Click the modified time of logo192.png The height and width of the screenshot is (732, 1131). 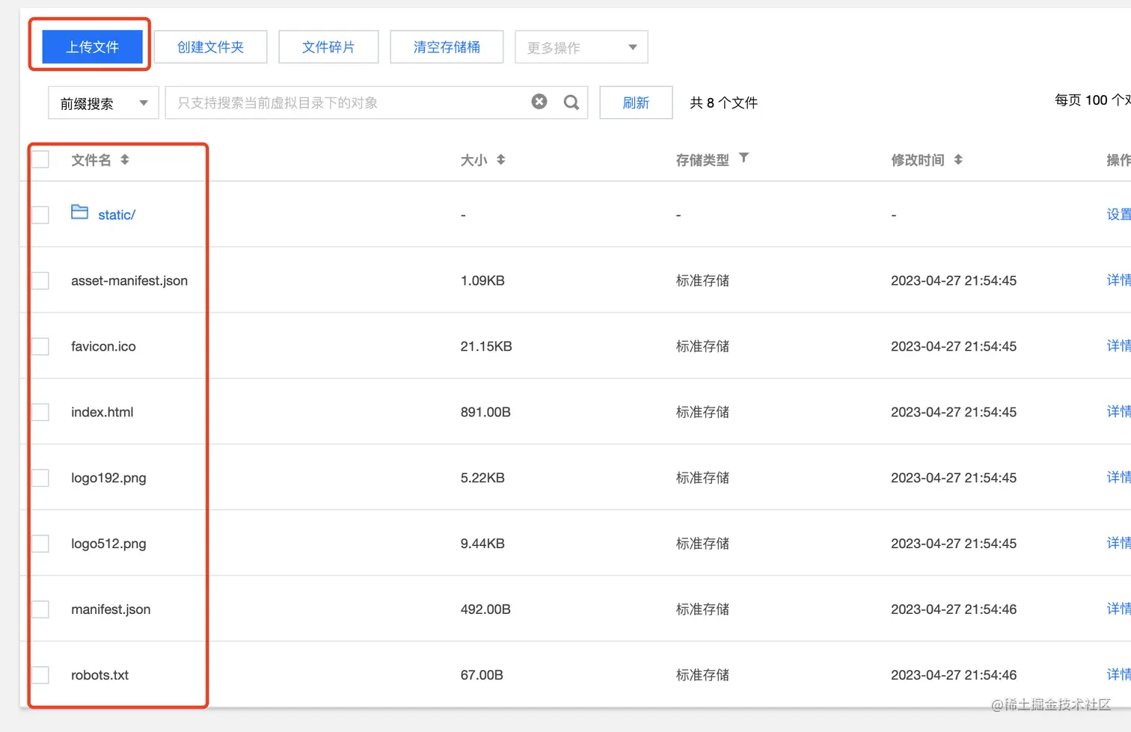(954, 478)
